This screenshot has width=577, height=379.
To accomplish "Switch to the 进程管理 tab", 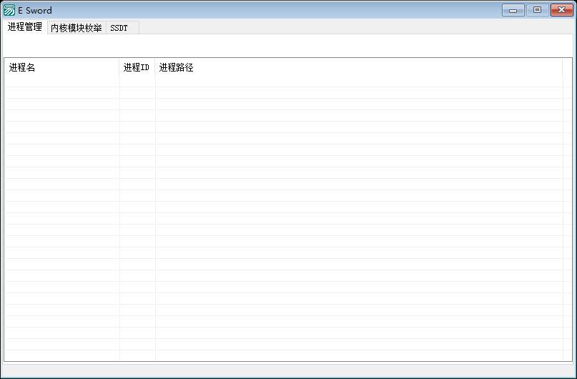I will [x=25, y=27].
